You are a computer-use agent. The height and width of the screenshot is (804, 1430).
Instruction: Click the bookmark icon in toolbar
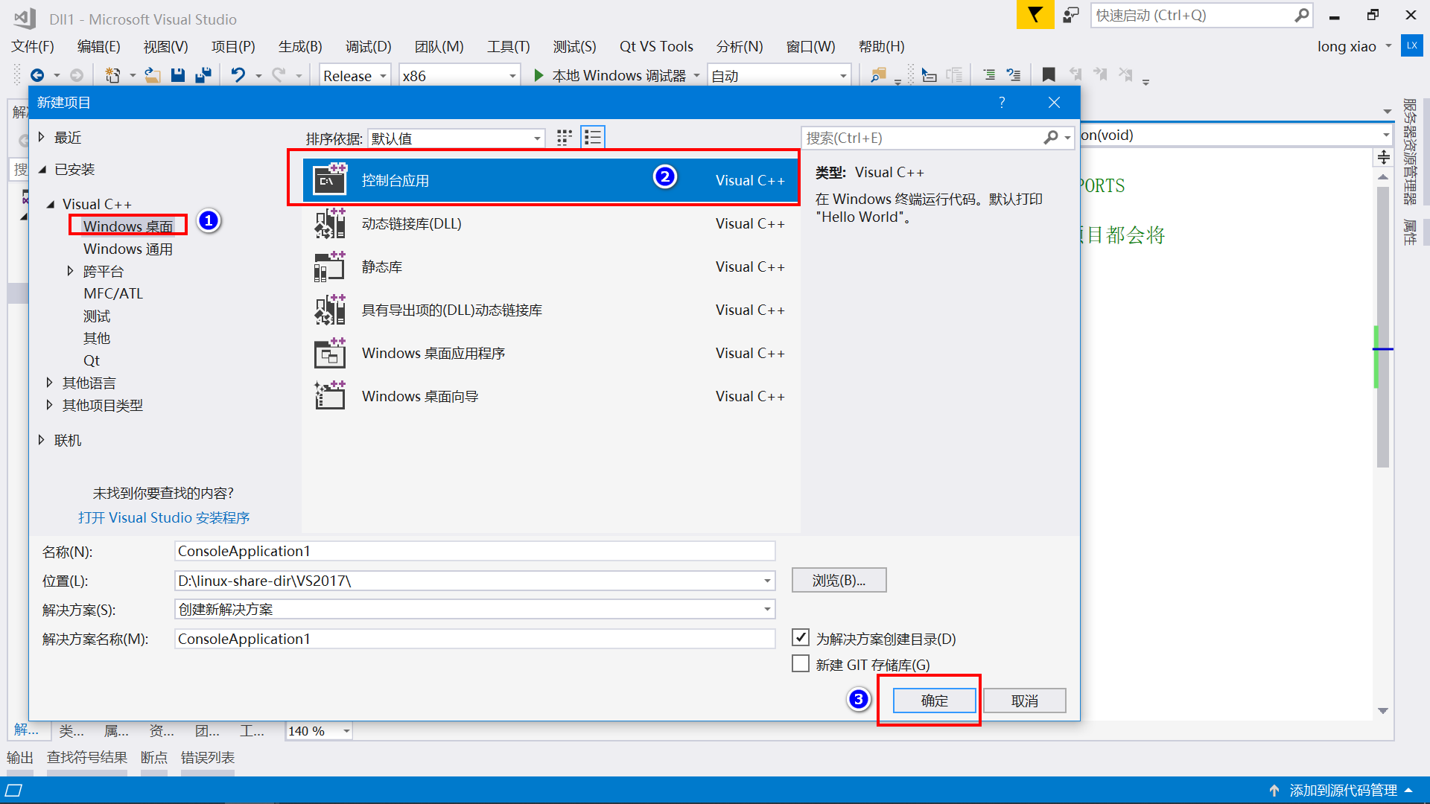pyautogui.click(x=1049, y=75)
